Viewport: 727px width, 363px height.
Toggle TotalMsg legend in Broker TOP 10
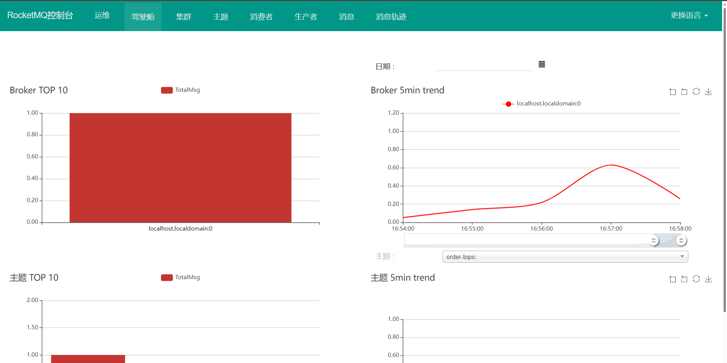tap(180, 90)
